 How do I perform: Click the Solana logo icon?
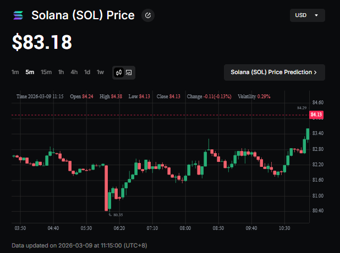(18, 15)
